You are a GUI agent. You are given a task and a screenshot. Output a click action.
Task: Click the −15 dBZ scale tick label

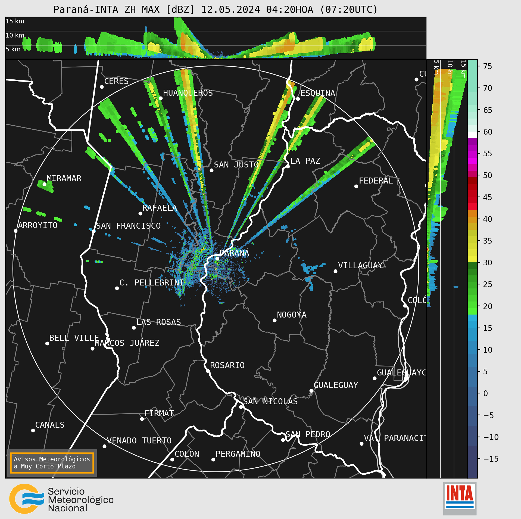[x=491, y=459]
